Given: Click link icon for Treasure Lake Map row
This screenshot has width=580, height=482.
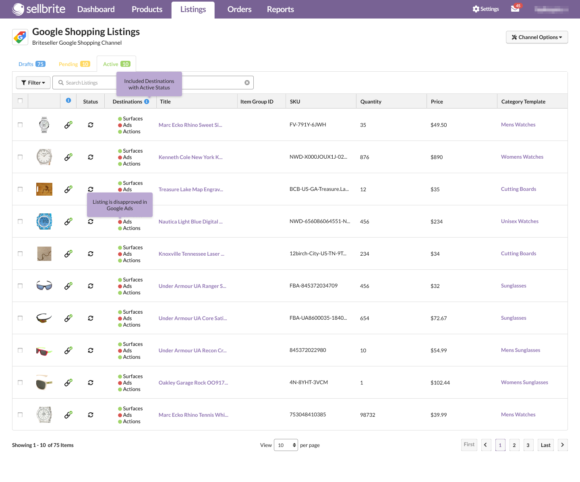Looking at the screenshot, I should 68,189.
